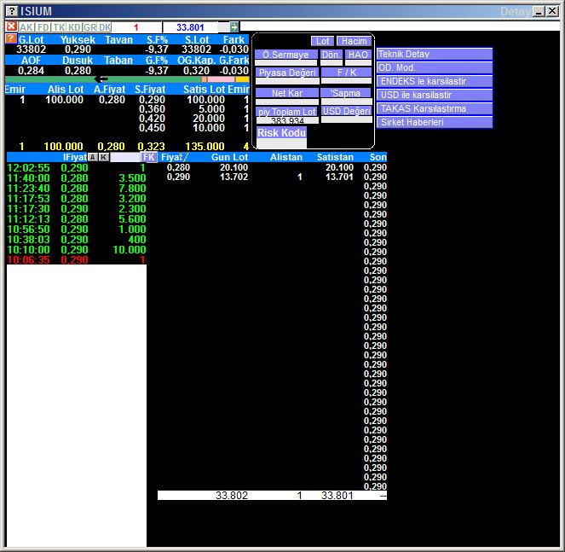The height and width of the screenshot is (552, 565).
Task: Toggle the small A filter button
Action: (93, 157)
